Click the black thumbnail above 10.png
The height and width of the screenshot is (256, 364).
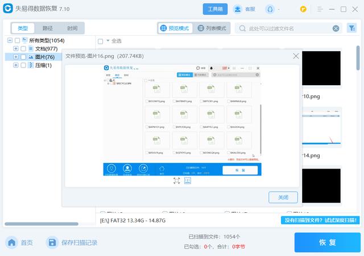(x=321, y=68)
